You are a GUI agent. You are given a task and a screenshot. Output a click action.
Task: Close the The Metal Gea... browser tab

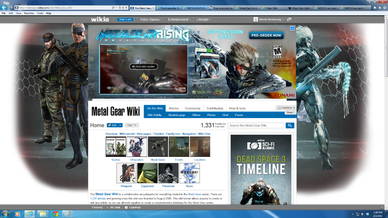(153, 8)
